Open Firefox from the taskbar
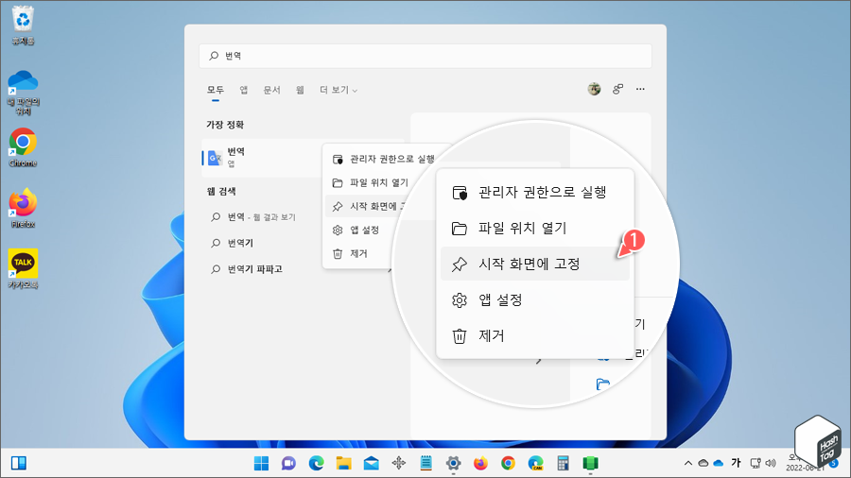This screenshot has height=478, width=851. tap(481, 464)
